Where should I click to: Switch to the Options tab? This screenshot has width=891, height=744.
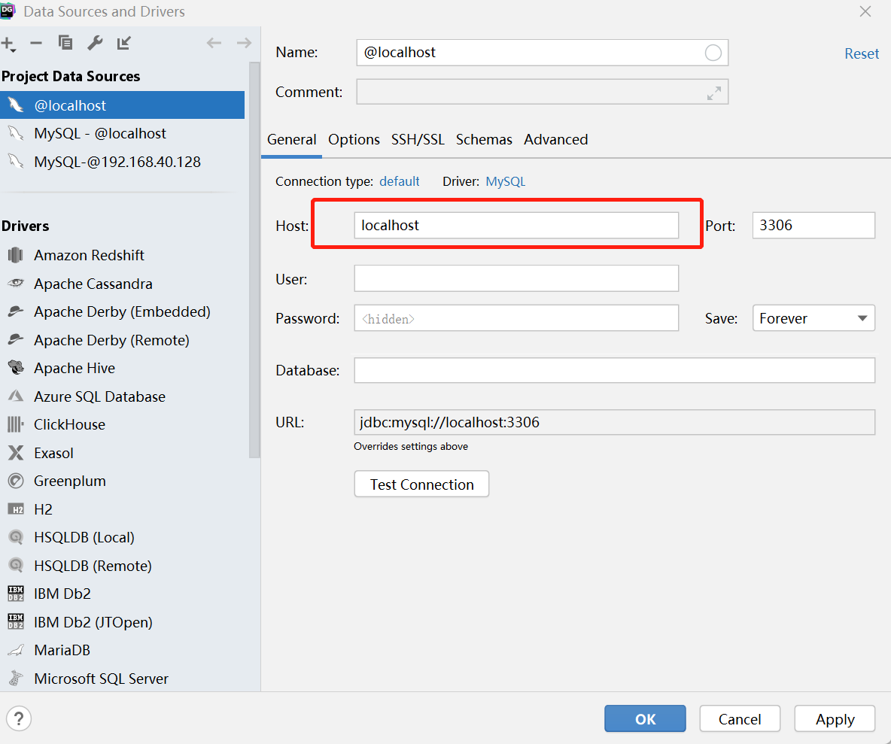pyautogui.click(x=354, y=139)
